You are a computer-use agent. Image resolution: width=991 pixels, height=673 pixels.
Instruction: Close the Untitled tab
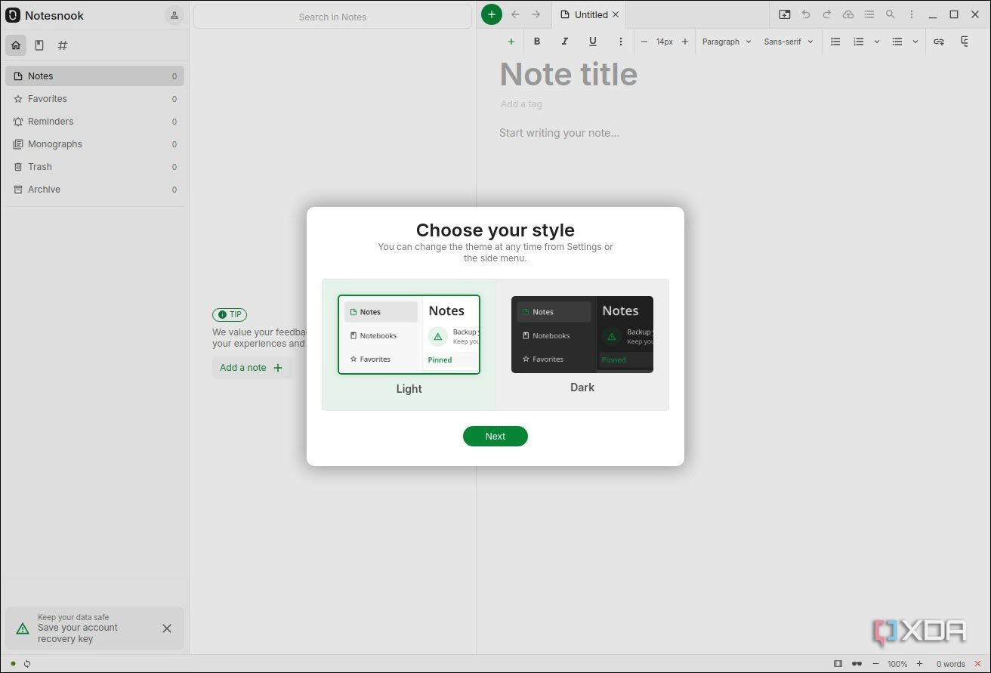point(616,14)
